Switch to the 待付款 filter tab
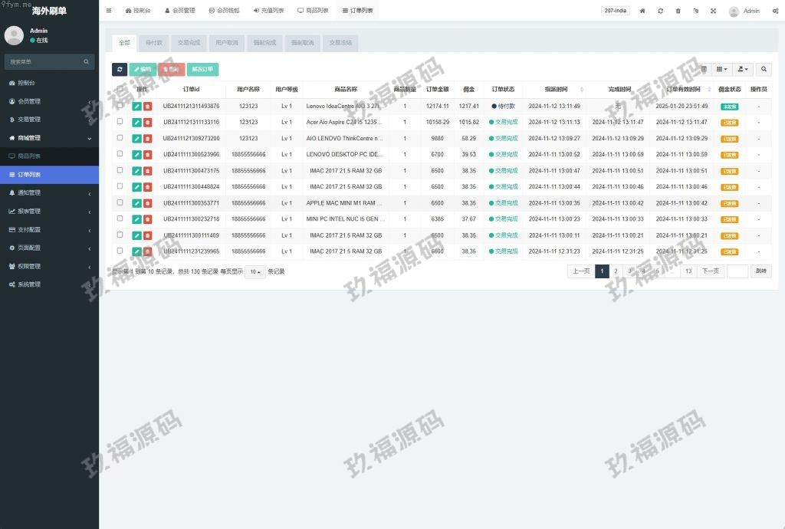 click(154, 43)
